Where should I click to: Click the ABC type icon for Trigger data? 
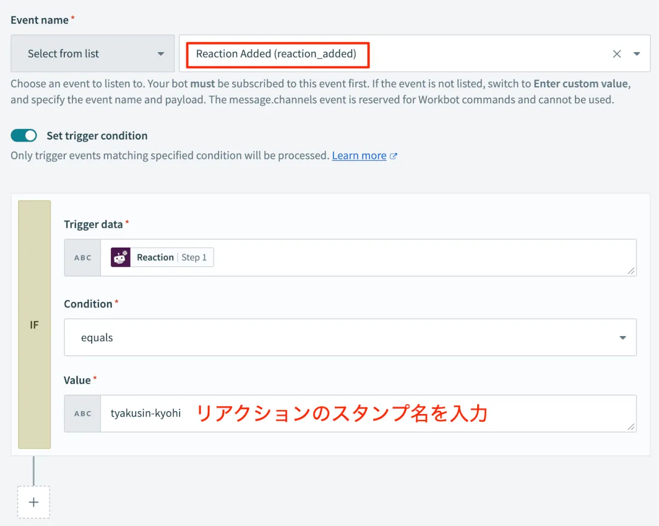[83, 258]
